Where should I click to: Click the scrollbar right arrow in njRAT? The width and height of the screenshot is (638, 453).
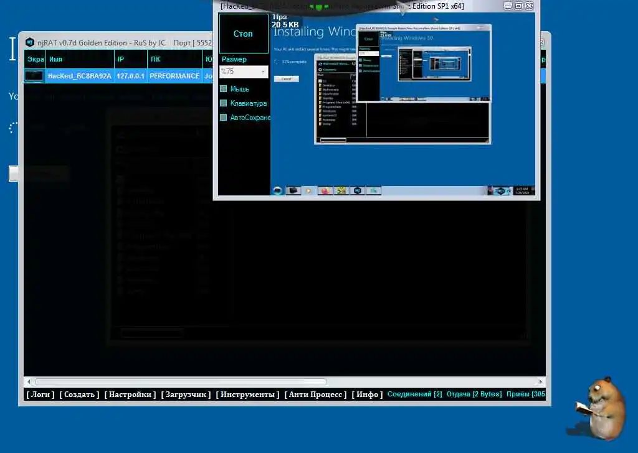tap(540, 382)
